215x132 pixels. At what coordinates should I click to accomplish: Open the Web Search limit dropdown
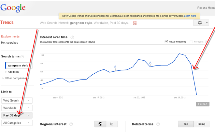pos(17,100)
